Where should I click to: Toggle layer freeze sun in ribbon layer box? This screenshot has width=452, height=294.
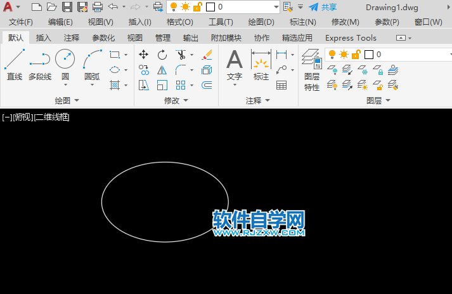[x=344, y=55]
